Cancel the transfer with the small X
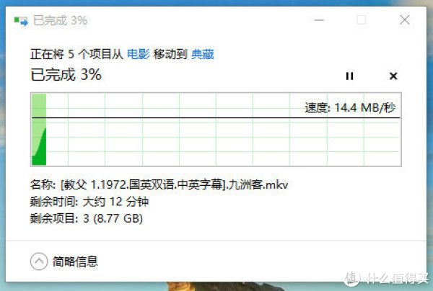This screenshot has height=291, width=433. coord(393,76)
